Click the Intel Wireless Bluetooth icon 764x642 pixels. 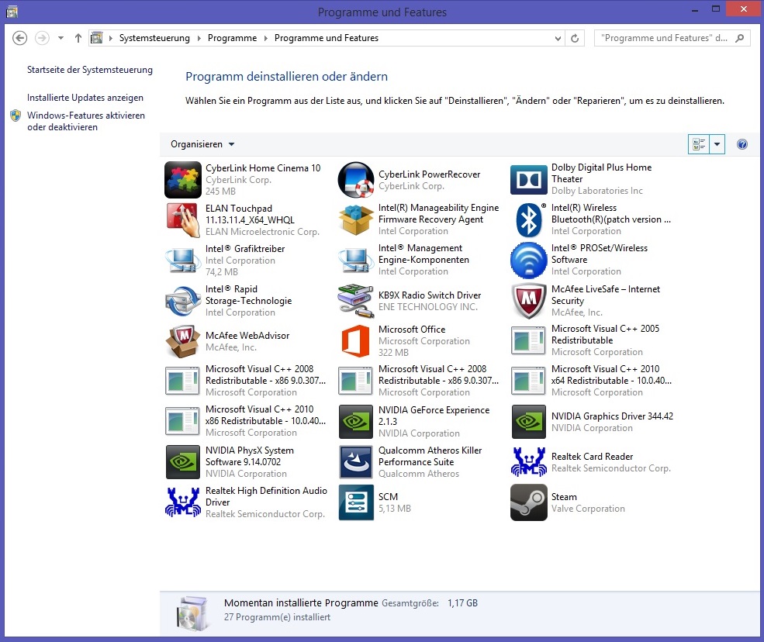point(529,220)
